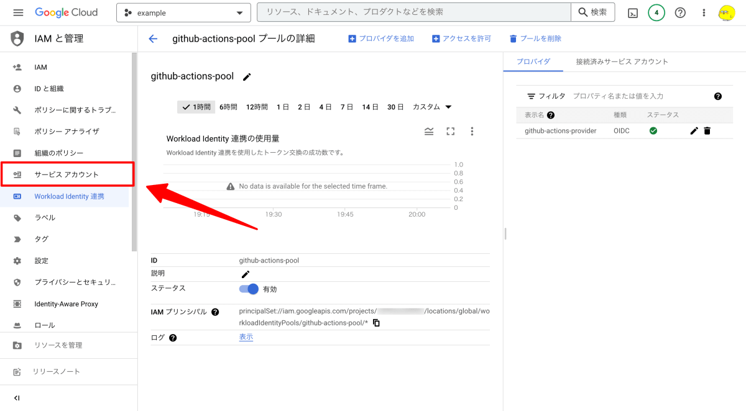This screenshot has width=746, height=411.
Task: Open the main navigation hamburger menu
Action: click(17, 12)
